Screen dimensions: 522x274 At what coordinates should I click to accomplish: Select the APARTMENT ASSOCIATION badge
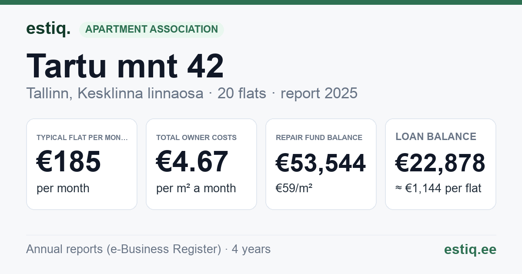pos(151,30)
